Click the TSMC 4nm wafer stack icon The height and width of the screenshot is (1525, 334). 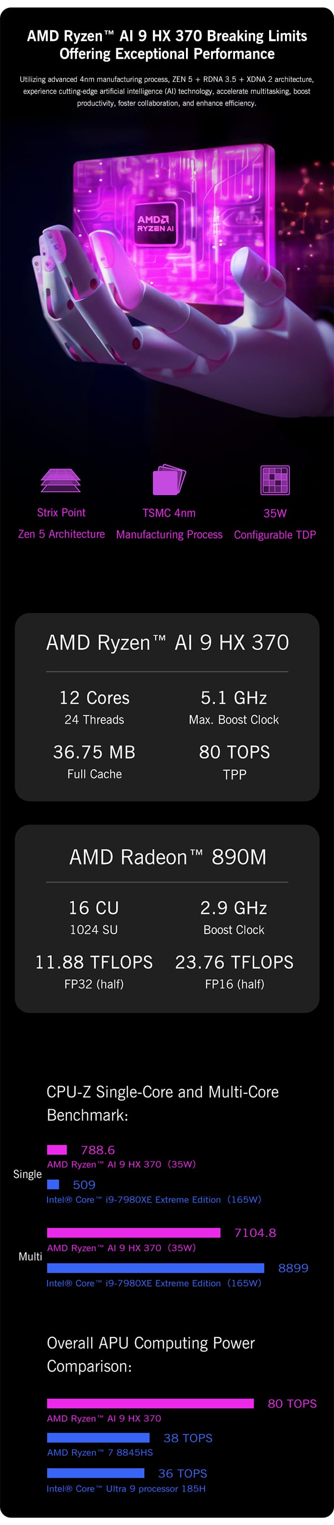click(x=169, y=480)
